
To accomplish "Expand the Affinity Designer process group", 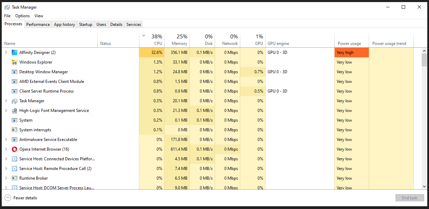I will point(6,53).
